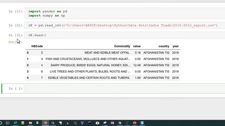
Task: Click the Commodity column header
Action: [122, 46]
